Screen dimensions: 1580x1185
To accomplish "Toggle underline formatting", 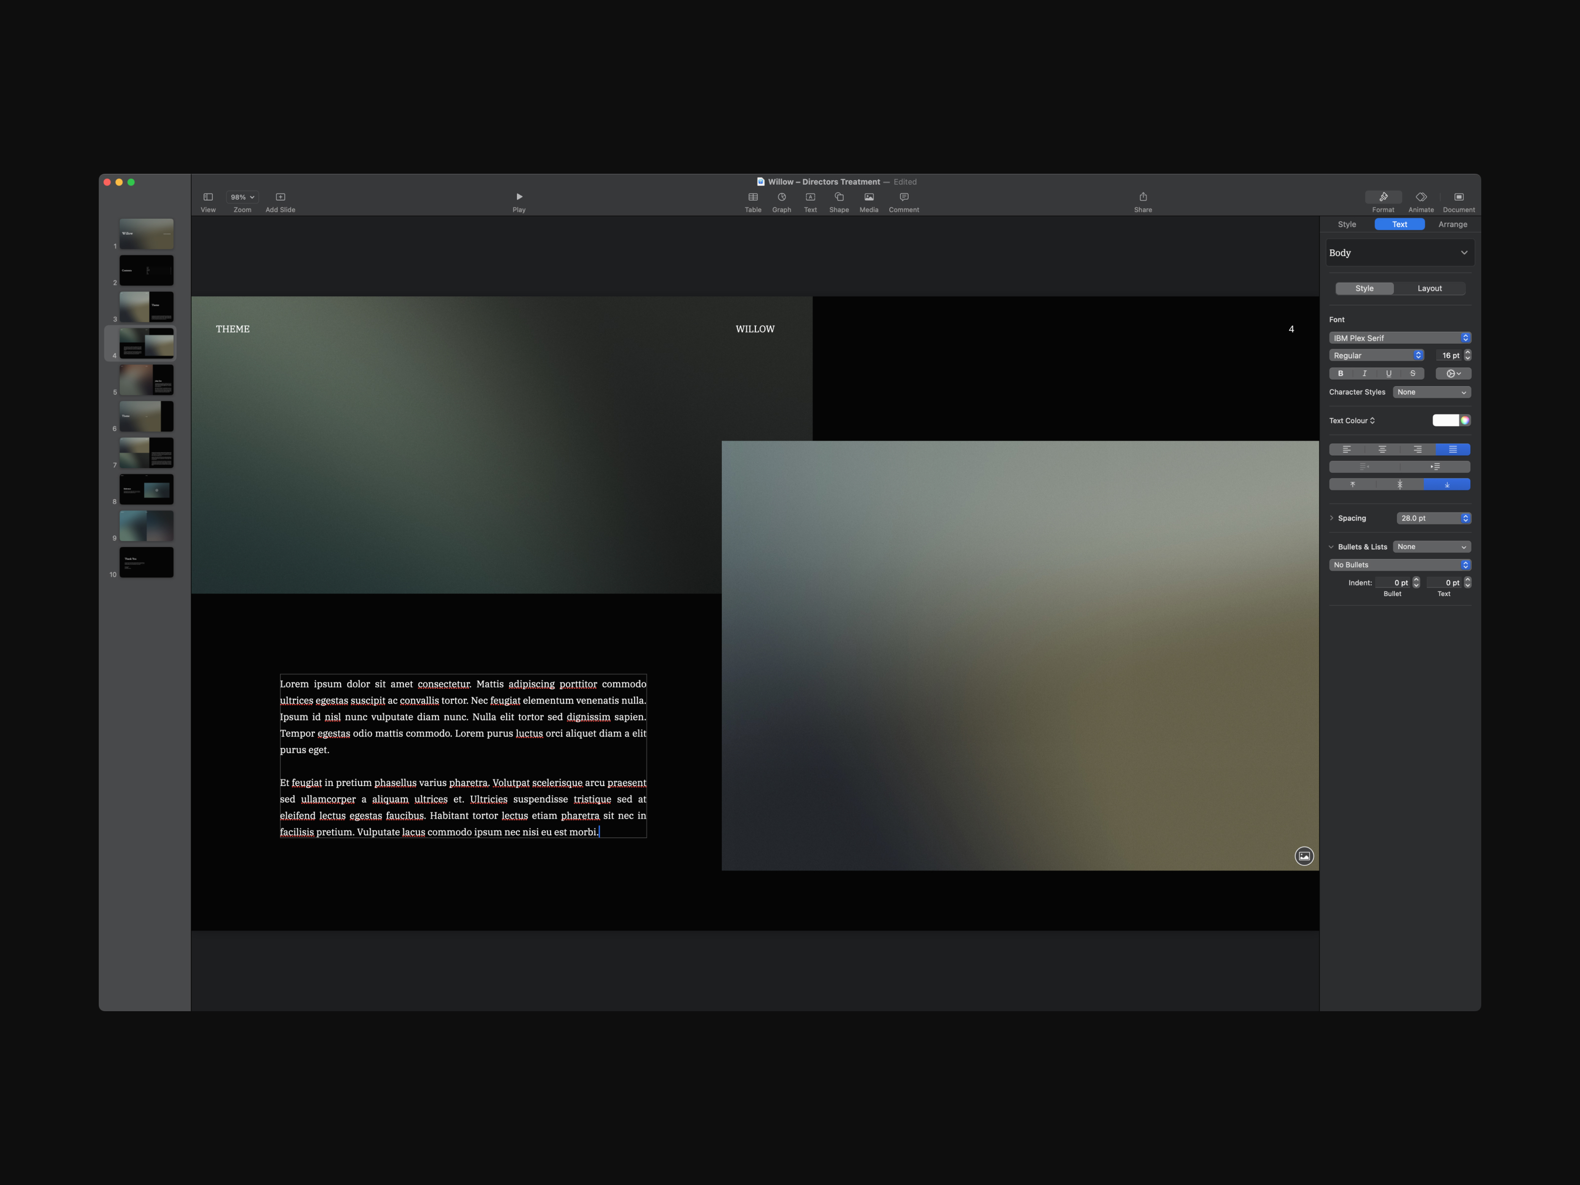I will click(1388, 374).
